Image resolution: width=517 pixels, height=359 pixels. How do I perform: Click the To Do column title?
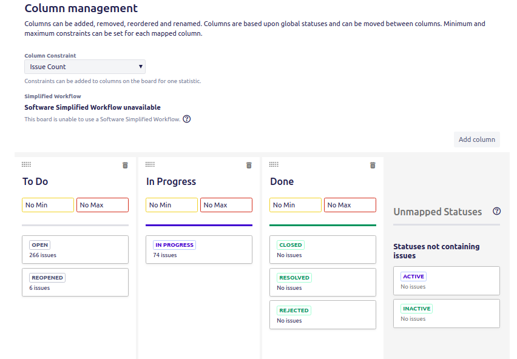pos(35,181)
